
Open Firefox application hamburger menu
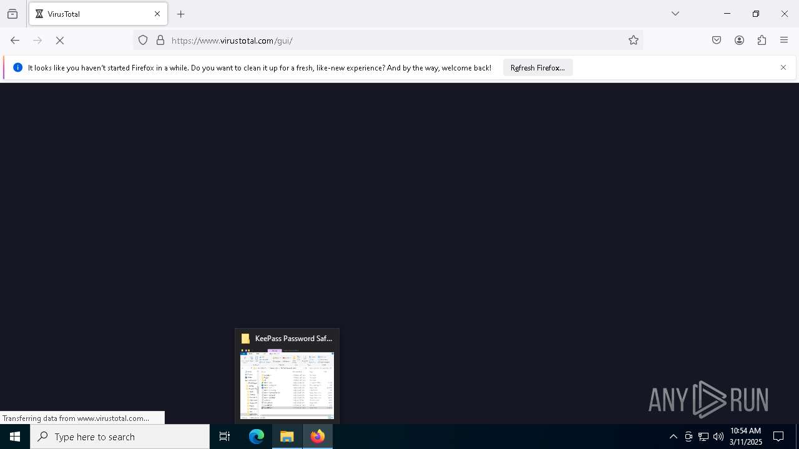tap(784, 41)
